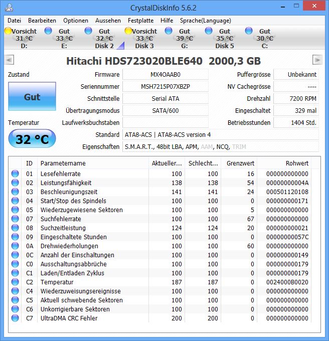Click raw value 0024000B0020
The image size is (329, 341).
tap(287, 282)
